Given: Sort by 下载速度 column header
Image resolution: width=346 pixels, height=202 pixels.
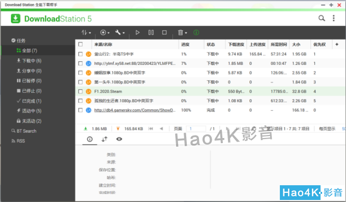Looking at the screenshot, I should [236, 45].
